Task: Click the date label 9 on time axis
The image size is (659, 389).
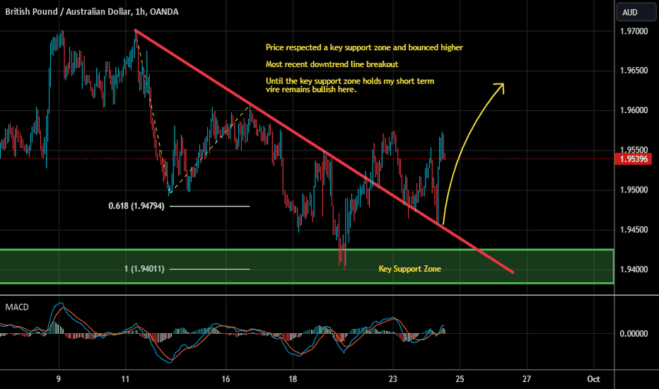Action: point(59,379)
